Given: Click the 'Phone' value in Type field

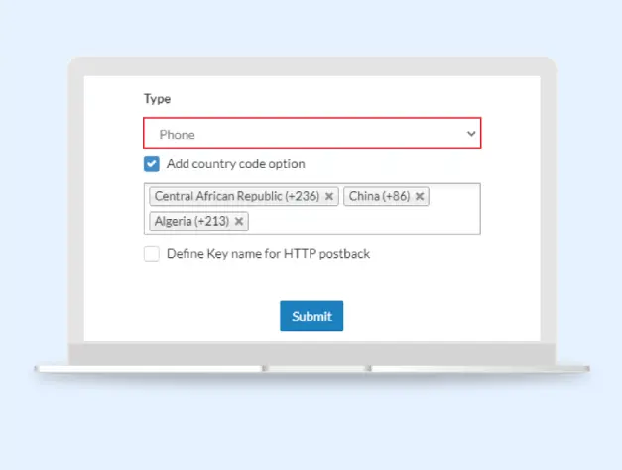Looking at the screenshot, I should coord(177,133).
